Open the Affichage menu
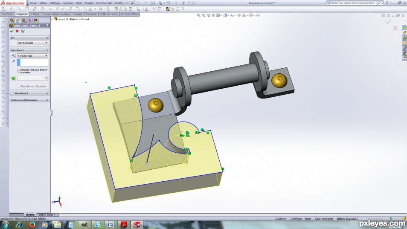407x229 pixels. 55,3
